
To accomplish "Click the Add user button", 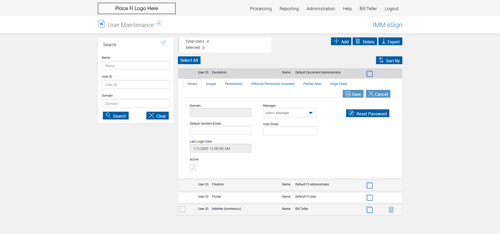I will [x=341, y=42].
